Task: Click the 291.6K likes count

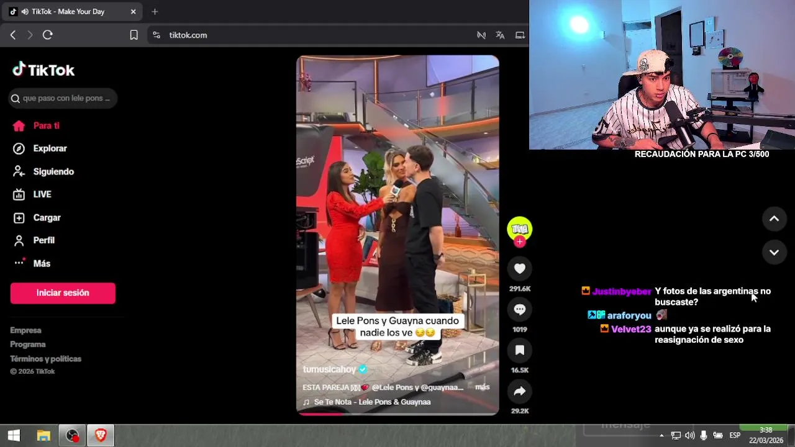Action: point(520,289)
